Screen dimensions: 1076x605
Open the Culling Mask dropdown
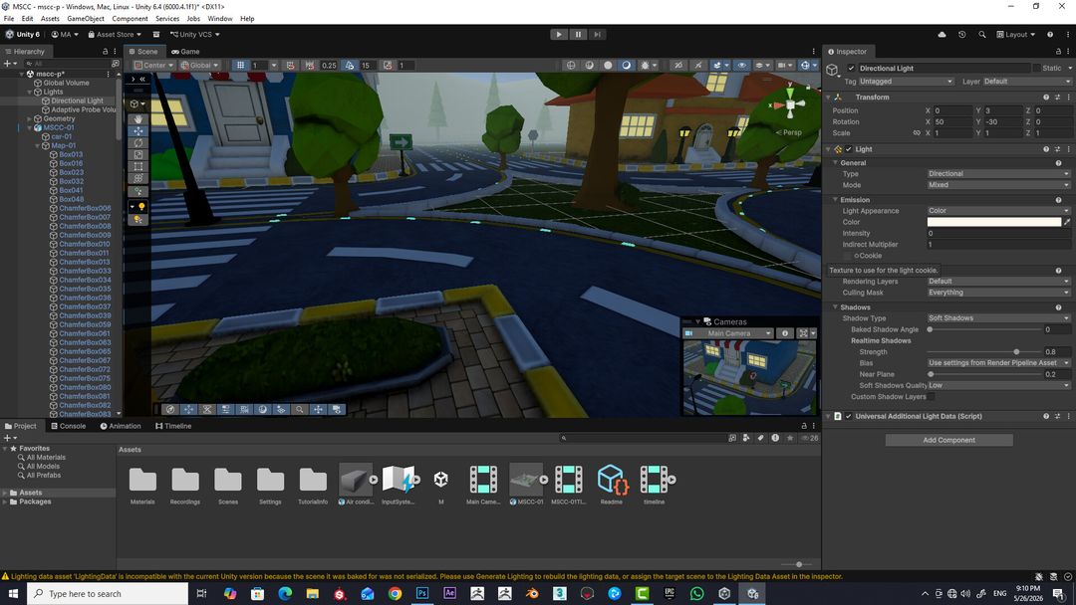coord(998,293)
